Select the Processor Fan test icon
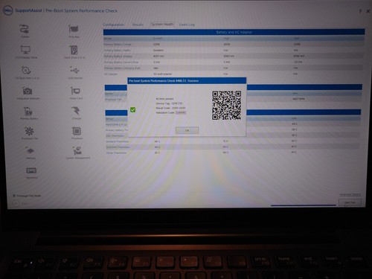Screen dimensions: 372x279 (29, 131)
